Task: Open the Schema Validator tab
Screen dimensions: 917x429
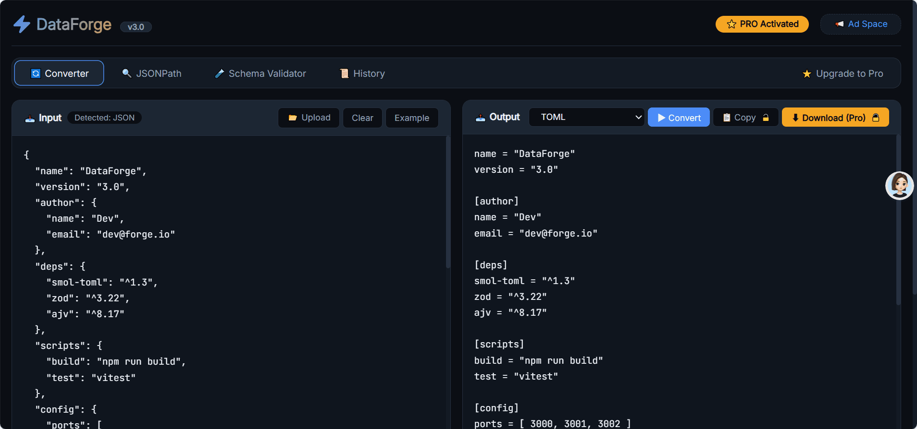Action: (260, 73)
